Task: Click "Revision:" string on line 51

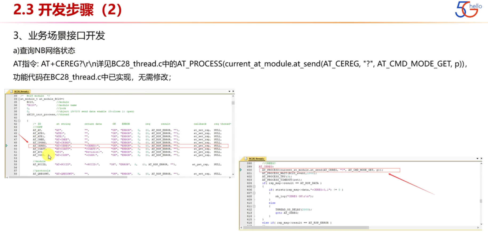Action: (x=94, y=152)
